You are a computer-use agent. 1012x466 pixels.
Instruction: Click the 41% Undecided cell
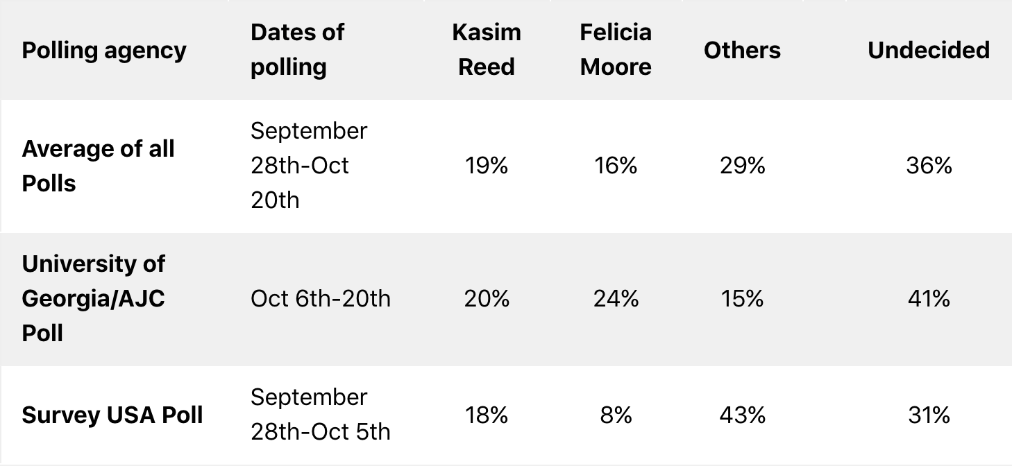[929, 299]
